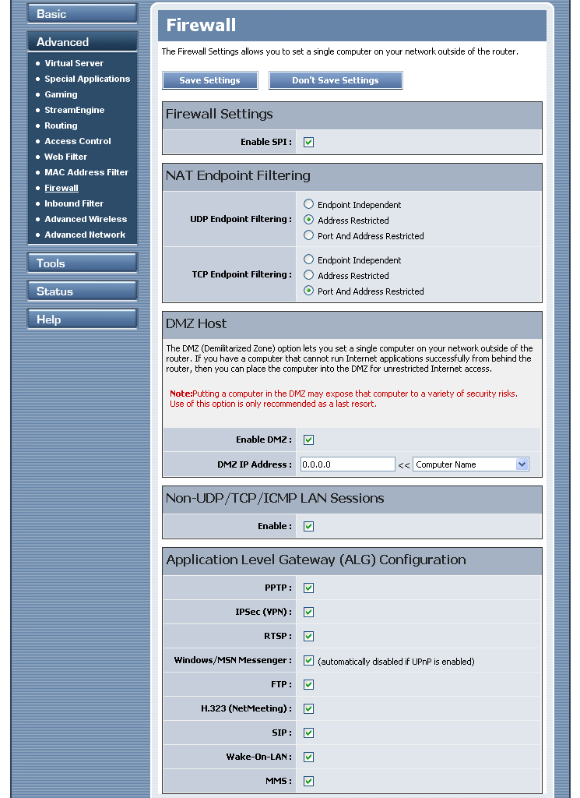Open the Advanced menu section
The image size is (580, 798).
[x=83, y=42]
